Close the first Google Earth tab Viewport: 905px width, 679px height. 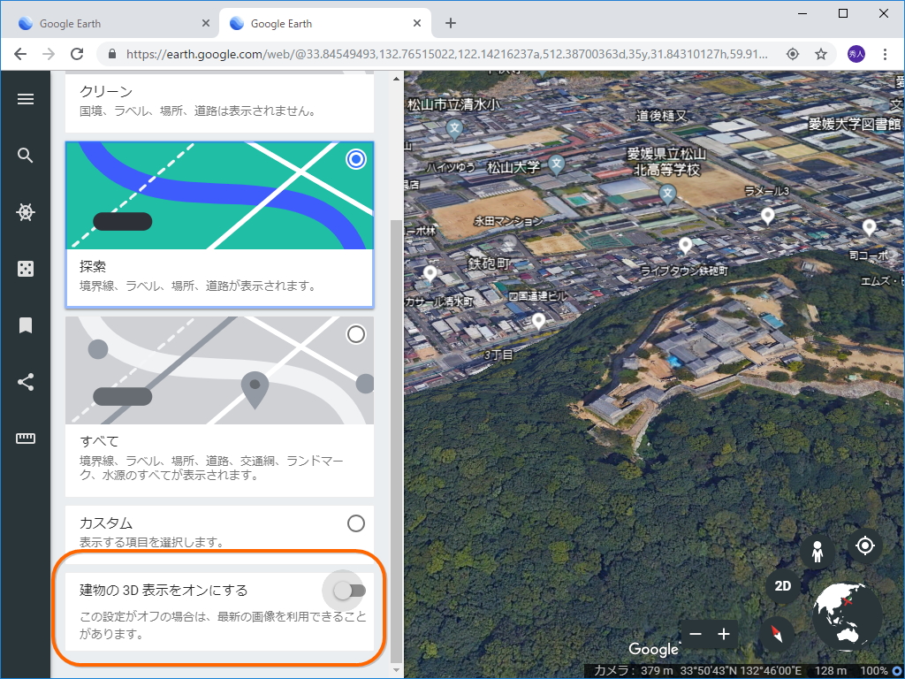(206, 24)
